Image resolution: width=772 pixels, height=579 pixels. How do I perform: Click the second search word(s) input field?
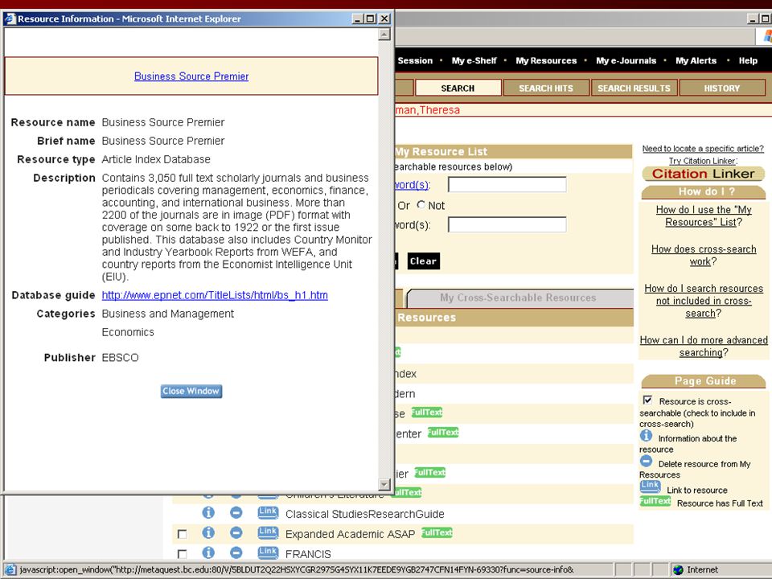(507, 224)
